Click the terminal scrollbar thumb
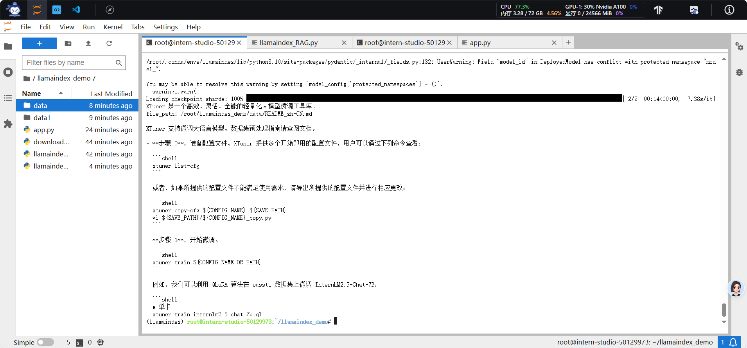 (724, 310)
